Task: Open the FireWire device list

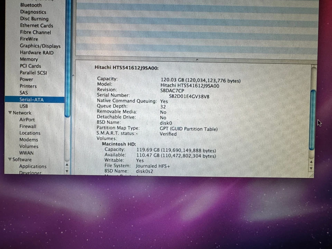Action: [x=29, y=39]
